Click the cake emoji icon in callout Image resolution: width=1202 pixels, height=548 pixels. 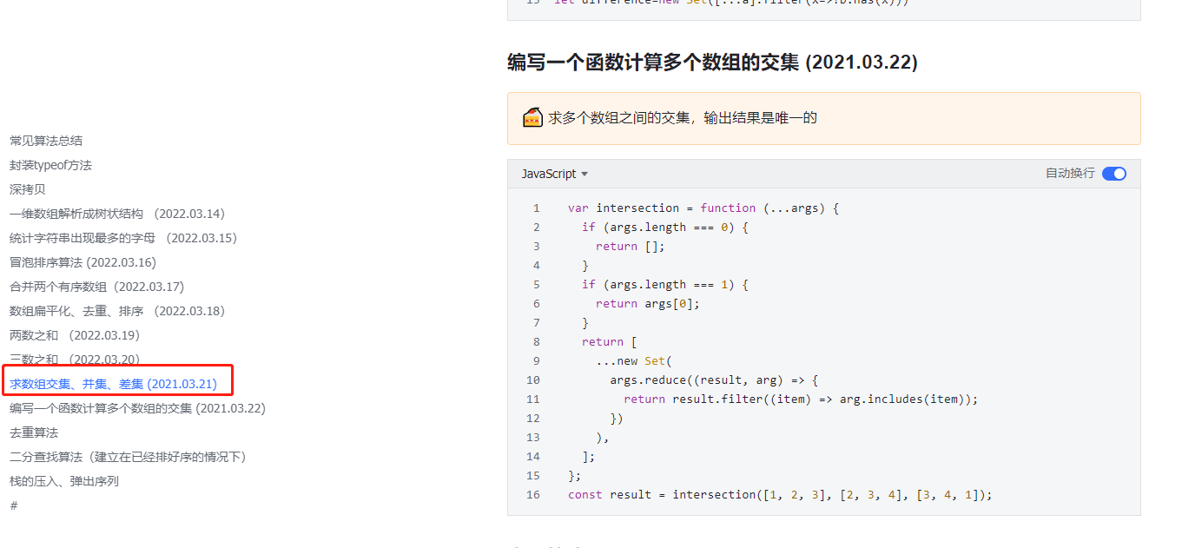pyautogui.click(x=533, y=117)
